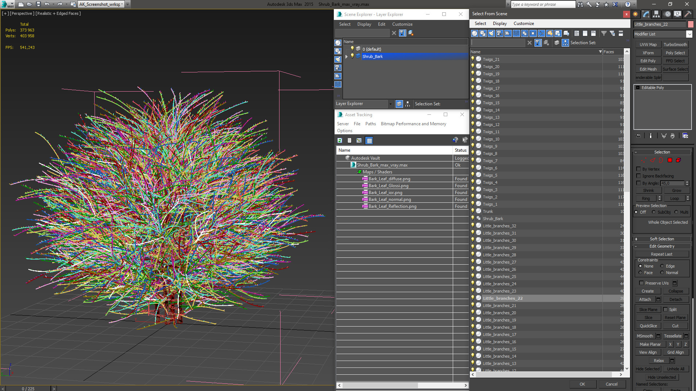Click Sort by Hierarchy icon in Select From Scene

565,43
